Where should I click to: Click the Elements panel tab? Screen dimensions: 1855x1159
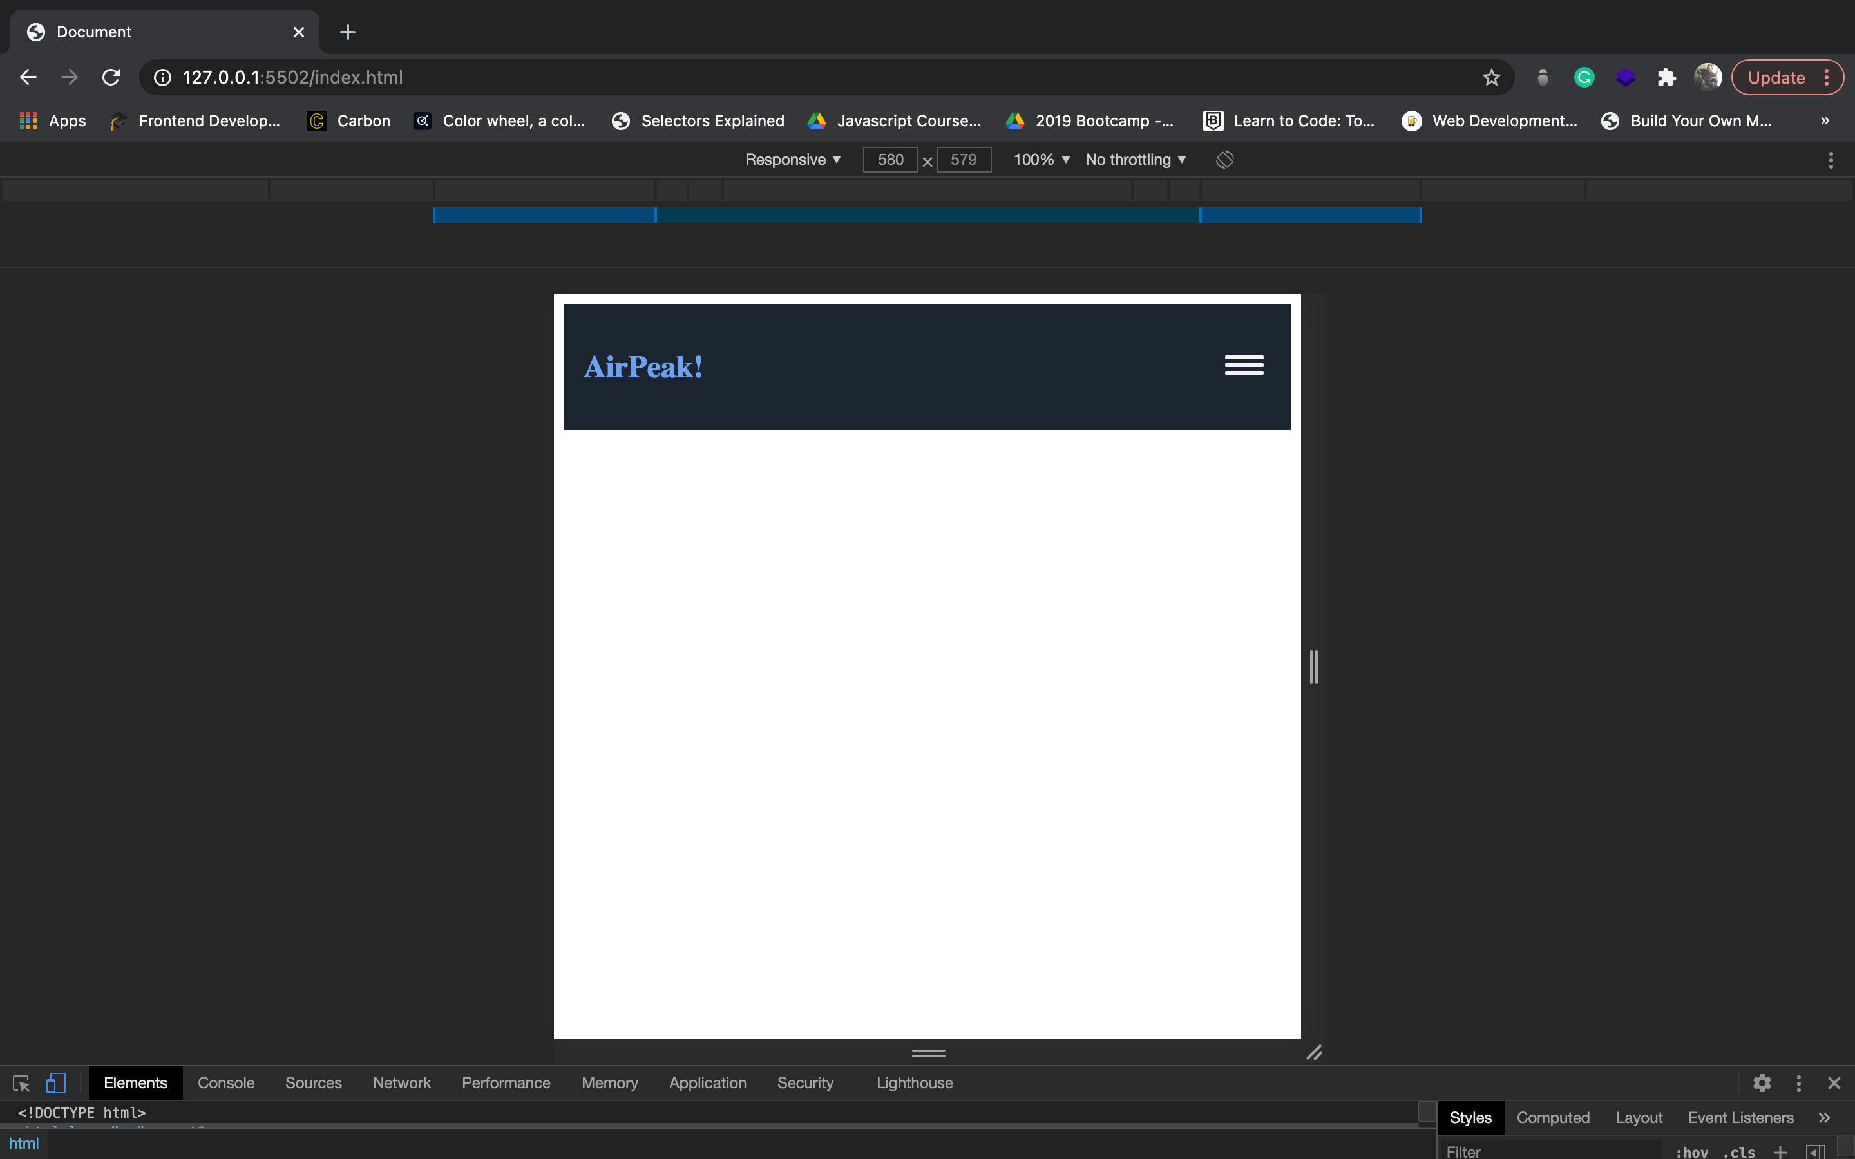click(x=135, y=1082)
